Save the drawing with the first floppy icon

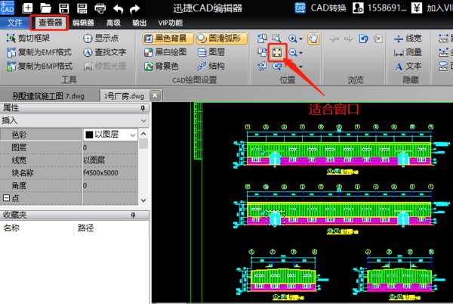point(64,8)
